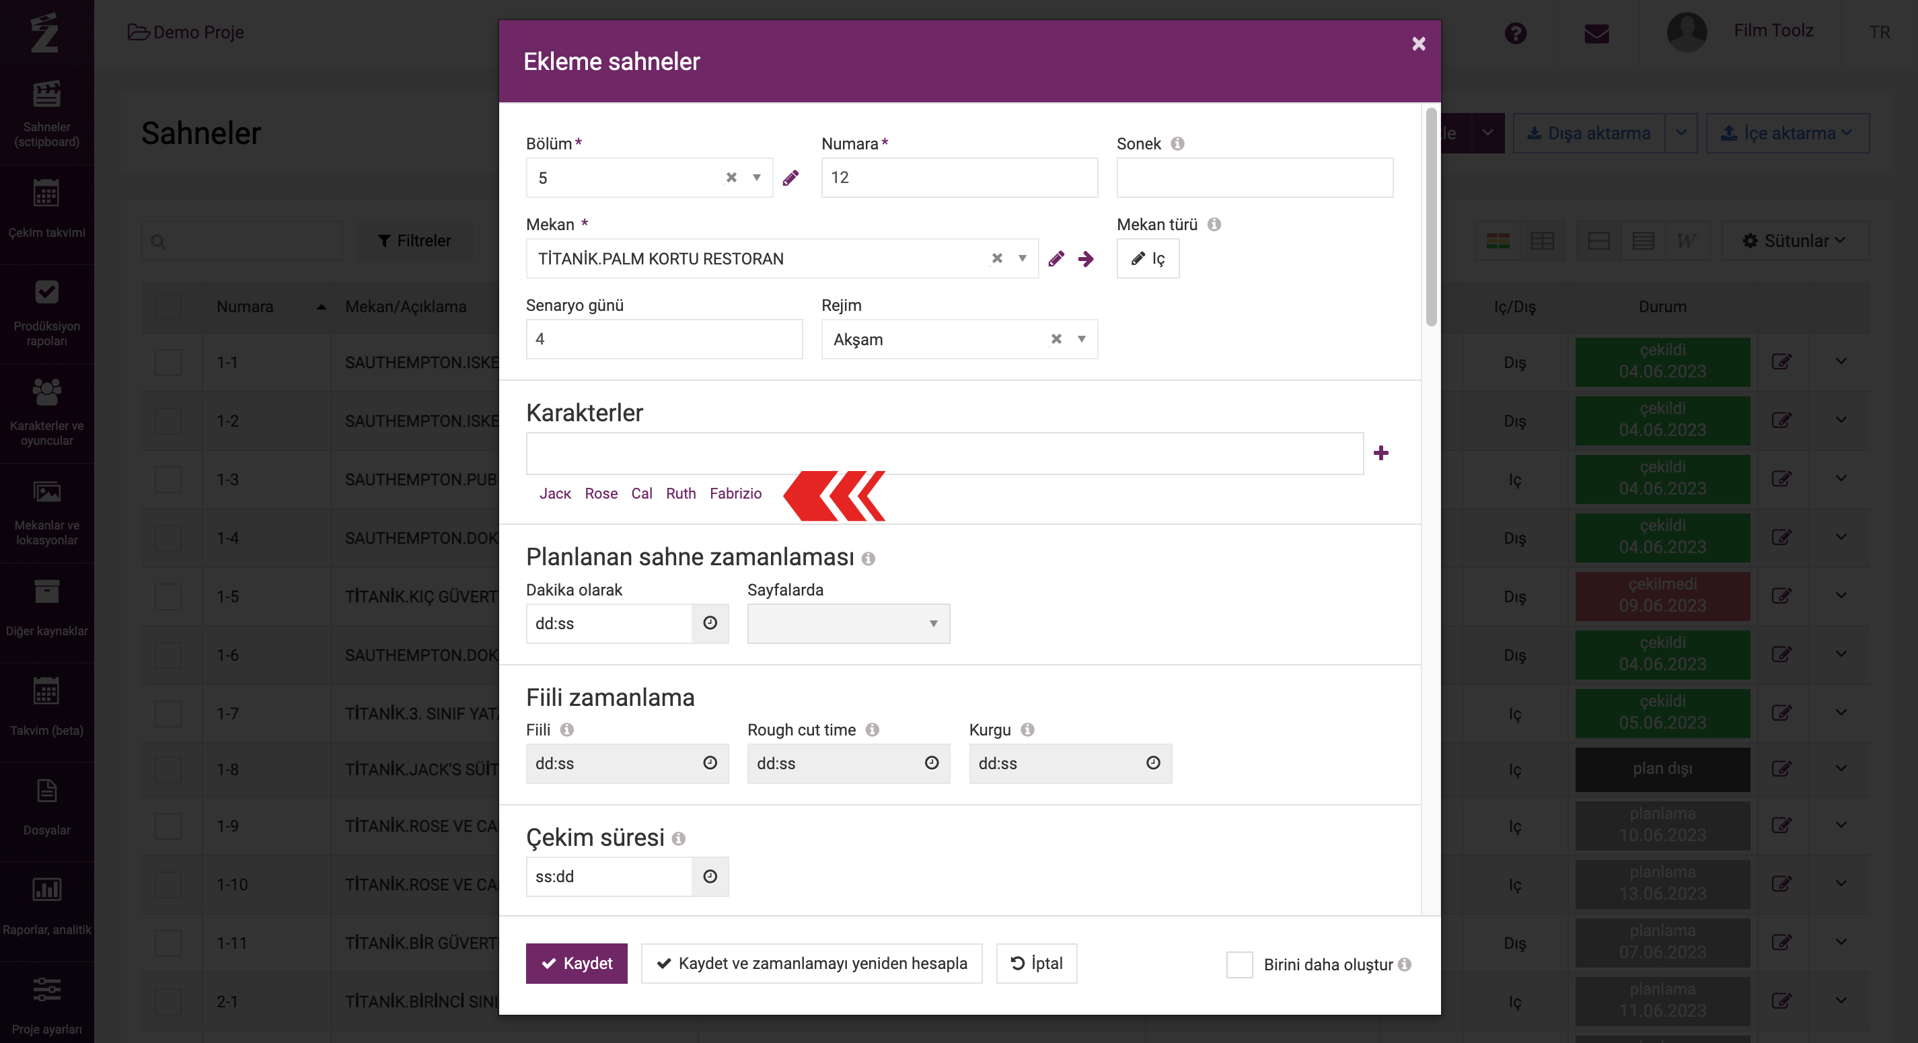This screenshot has width=1918, height=1043.
Task: Open Bölüm dropdown arrow
Action: (756, 178)
